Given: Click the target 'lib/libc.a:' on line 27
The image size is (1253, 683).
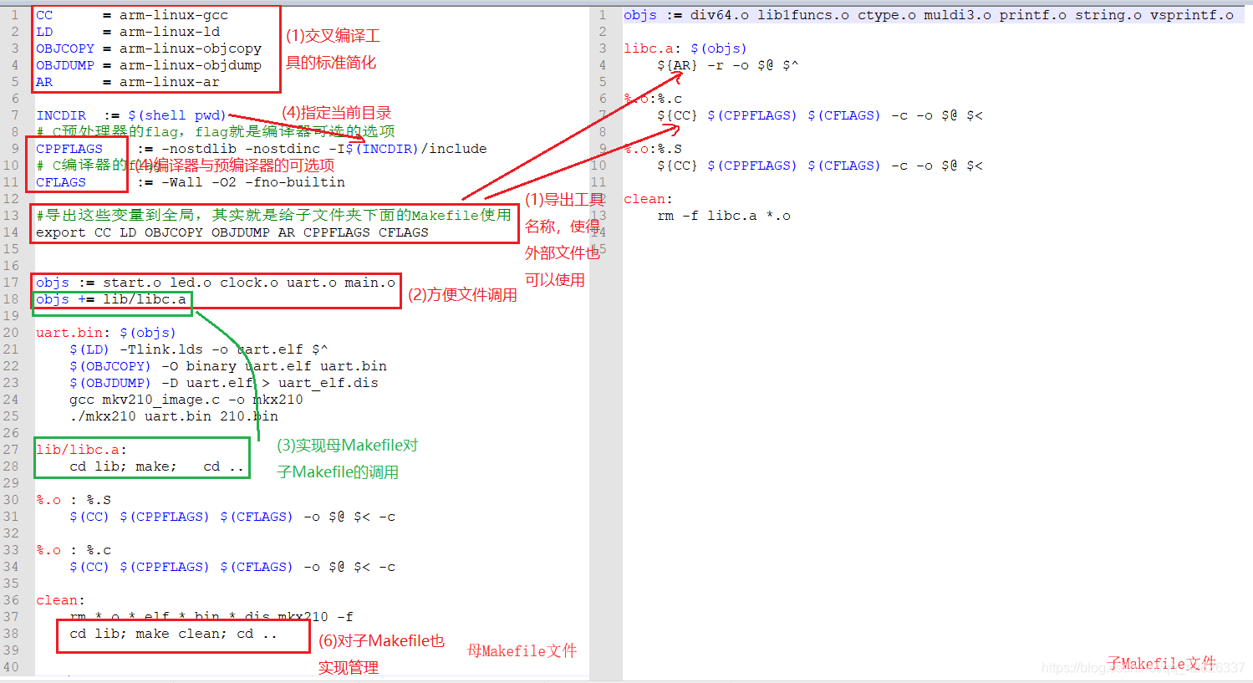Looking at the screenshot, I should click(82, 450).
